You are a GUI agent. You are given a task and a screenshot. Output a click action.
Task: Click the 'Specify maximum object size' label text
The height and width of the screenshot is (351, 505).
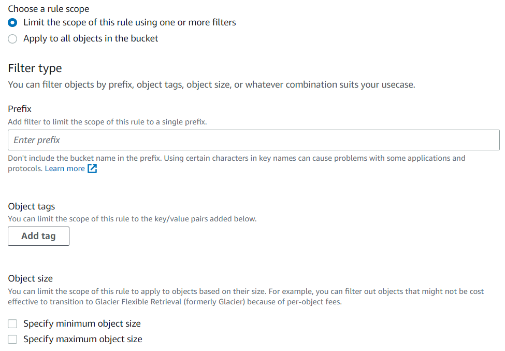coord(83,339)
